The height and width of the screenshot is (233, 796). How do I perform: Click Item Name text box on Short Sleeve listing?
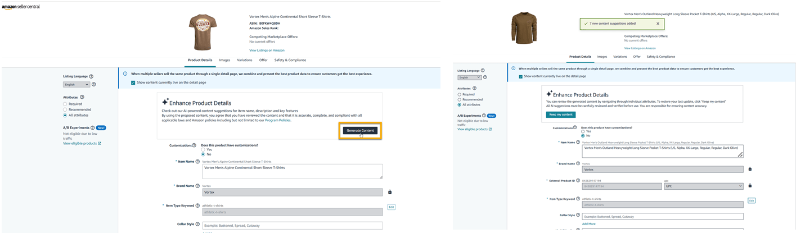coord(293,171)
